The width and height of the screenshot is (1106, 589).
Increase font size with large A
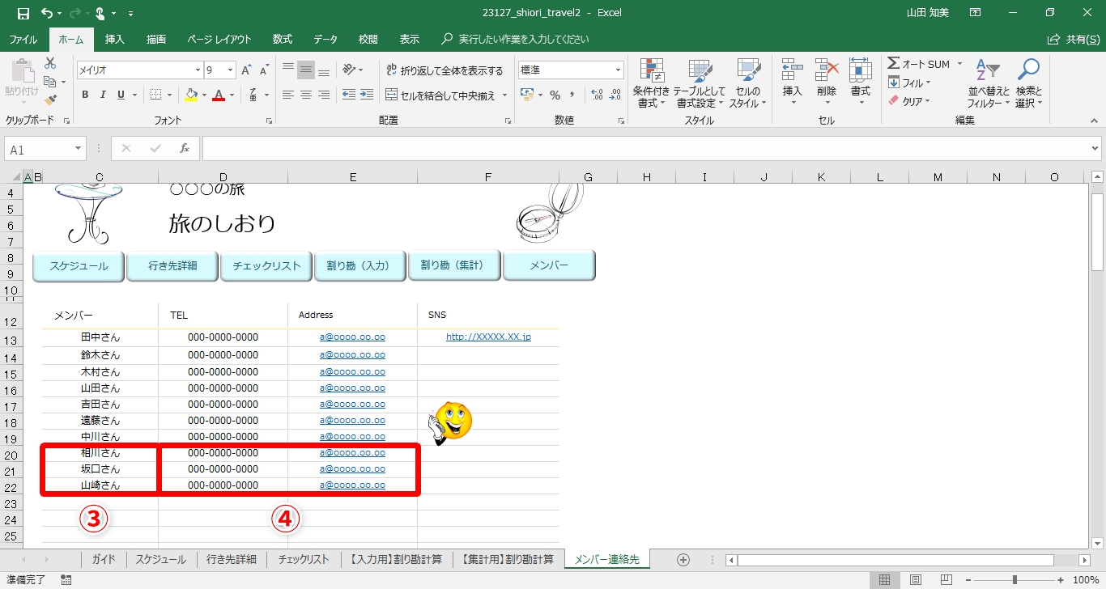click(246, 70)
